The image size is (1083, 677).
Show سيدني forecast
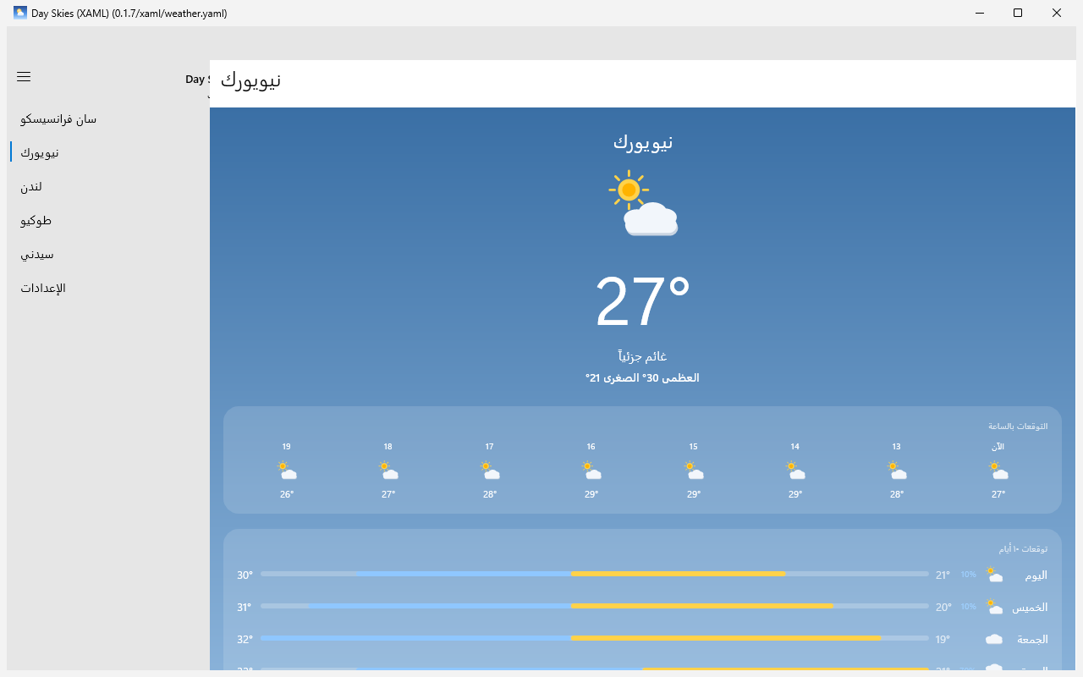click(108, 255)
